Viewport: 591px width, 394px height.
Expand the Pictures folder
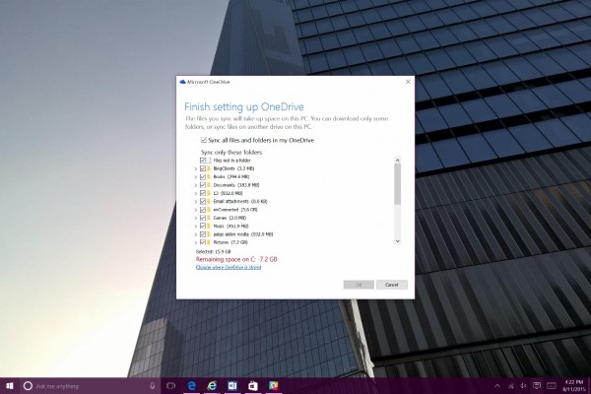pos(196,243)
